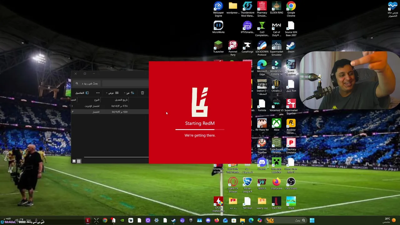The height and width of the screenshot is (225, 400).
Task: Open Voicemod V3 desktop shortcut
Action: pyautogui.click(x=277, y=105)
